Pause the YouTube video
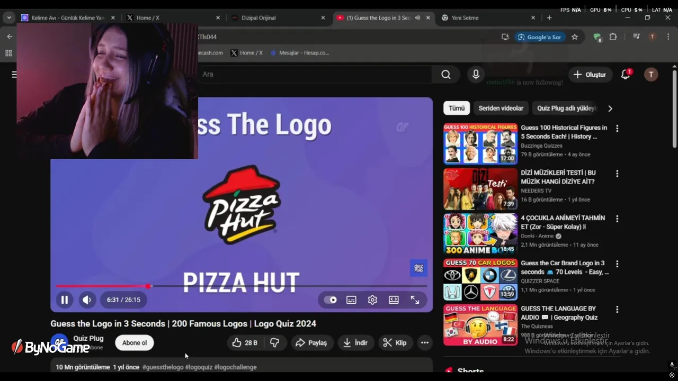This screenshot has width=678, height=381. click(x=64, y=300)
